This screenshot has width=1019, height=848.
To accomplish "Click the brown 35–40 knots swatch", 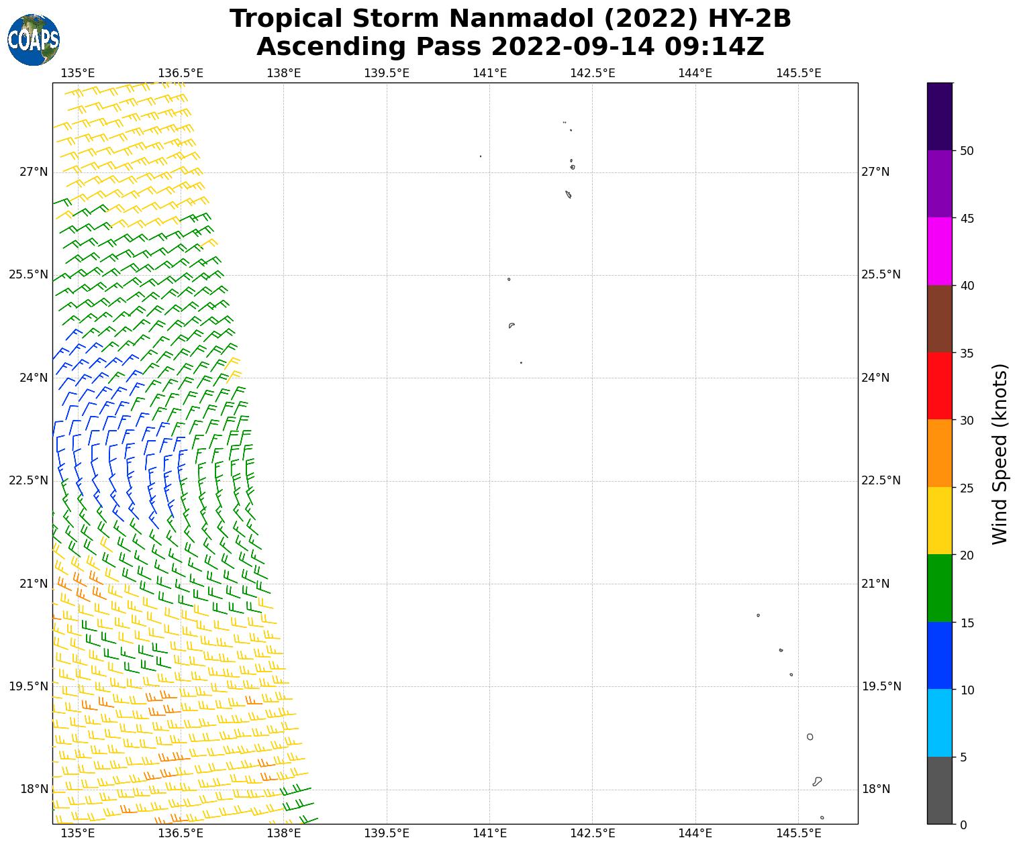I will pos(939,319).
